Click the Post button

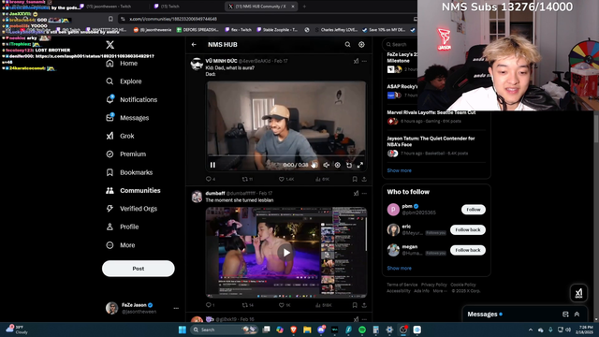[139, 269]
